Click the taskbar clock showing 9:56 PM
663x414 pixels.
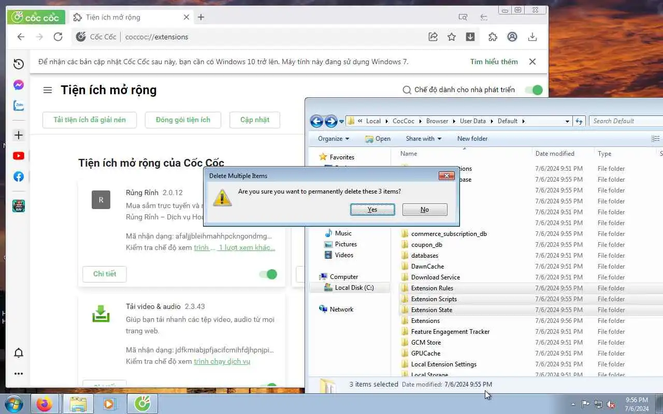coord(637,404)
